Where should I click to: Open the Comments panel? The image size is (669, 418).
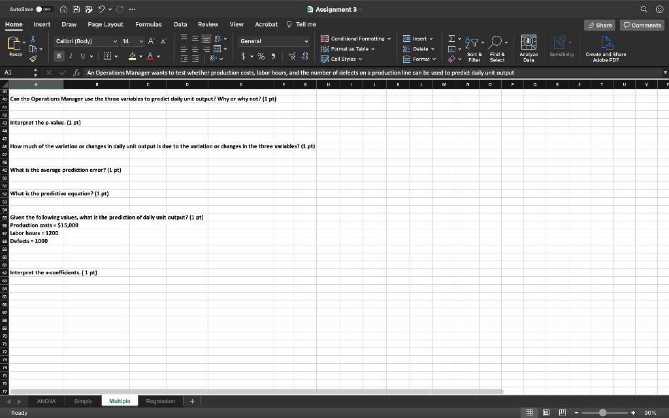tap(641, 24)
